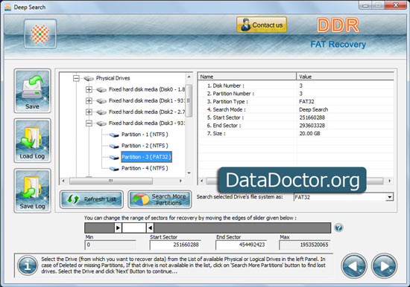Click the Min value field
Image resolution: width=410 pixels, height=287 pixels.
pyautogui.click(x=110, y=245)
